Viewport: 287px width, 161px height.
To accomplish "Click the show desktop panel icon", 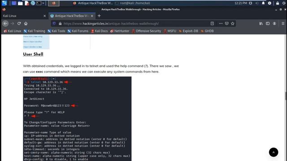I will [x=14, y=3].
